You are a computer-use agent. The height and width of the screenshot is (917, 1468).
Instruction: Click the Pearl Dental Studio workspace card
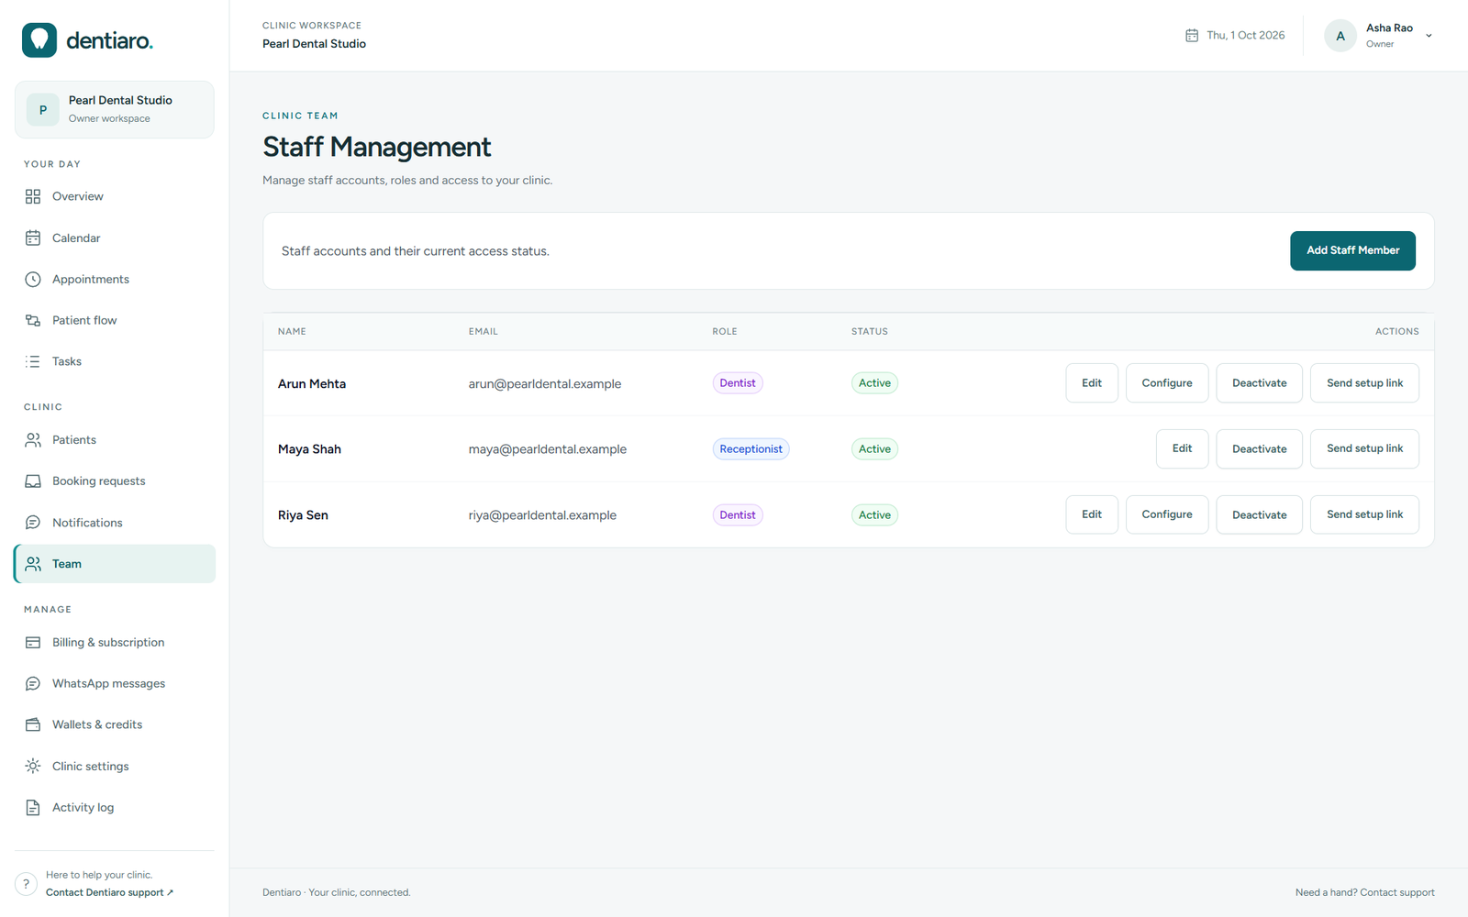[x=115, y=110]
